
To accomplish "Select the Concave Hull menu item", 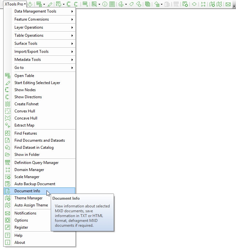I will [x=39, y=119].
